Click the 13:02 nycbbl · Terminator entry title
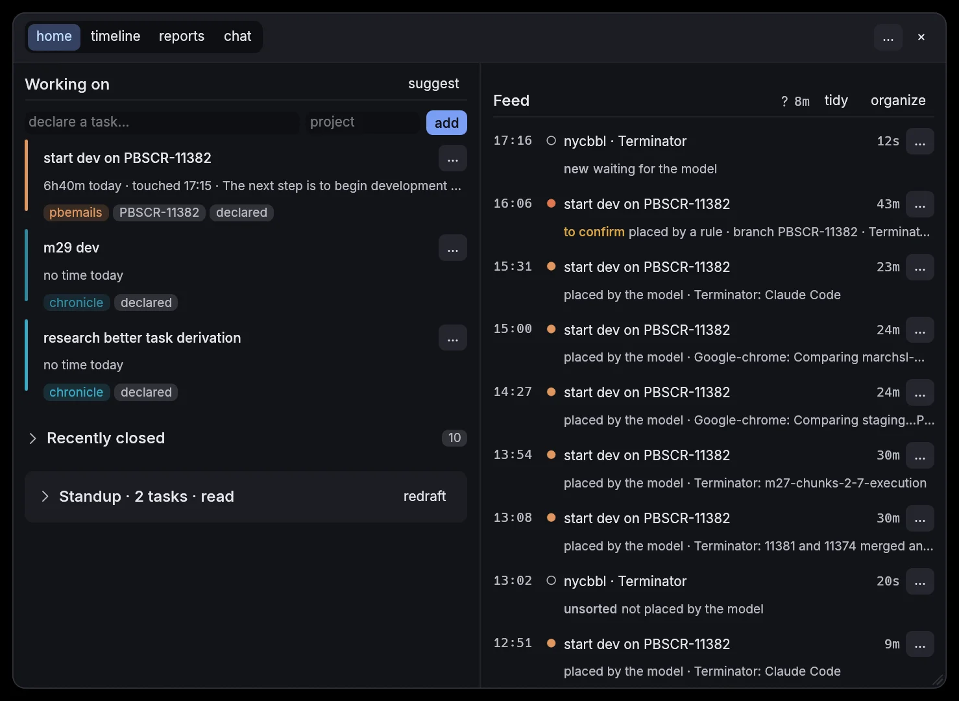This screenshot has height=701, width=959. tap(625, 582)
